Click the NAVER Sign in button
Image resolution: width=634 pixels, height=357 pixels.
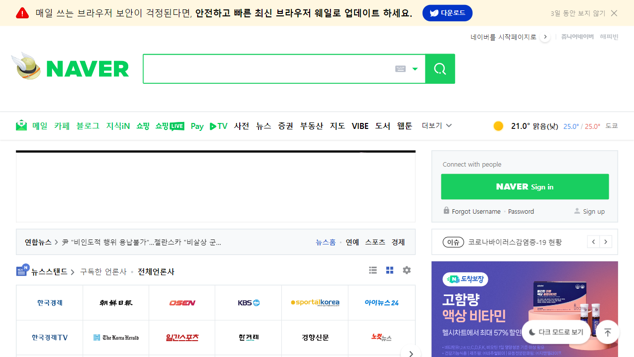click(x=525, y=186)
